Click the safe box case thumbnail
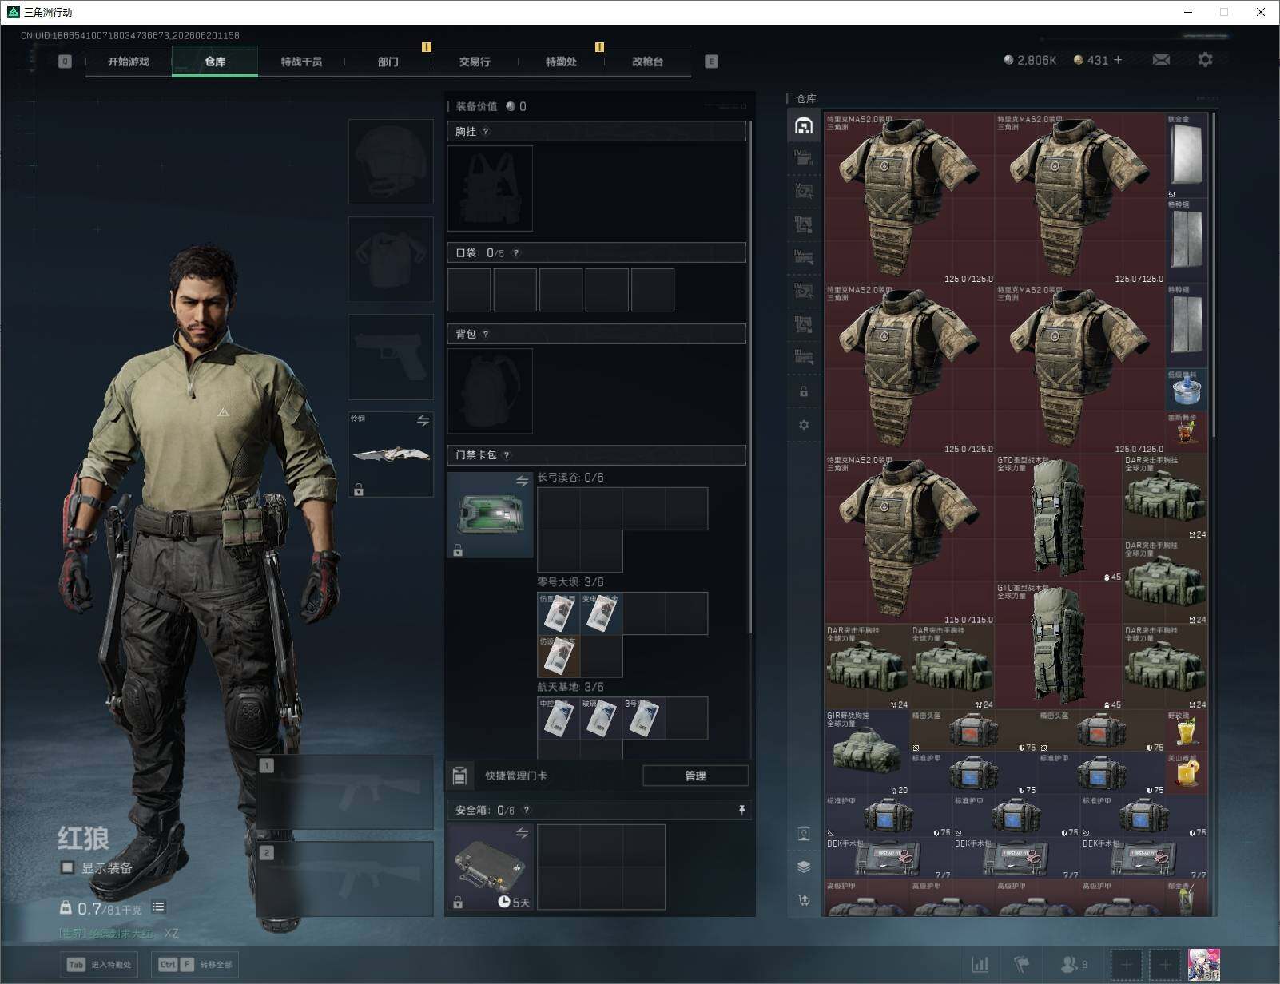This screenshot has height=984, width=1280. (490, 867)
